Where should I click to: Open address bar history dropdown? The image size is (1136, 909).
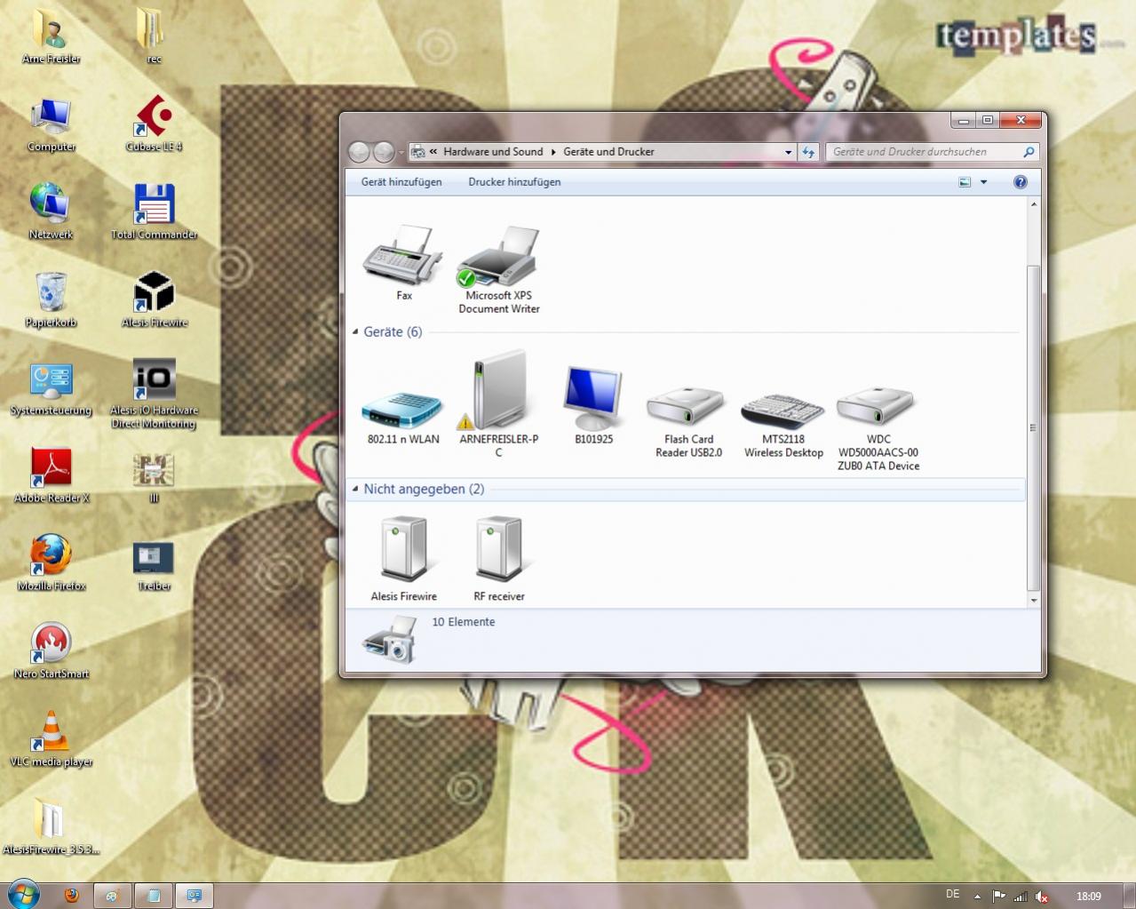tap(788, 153)
